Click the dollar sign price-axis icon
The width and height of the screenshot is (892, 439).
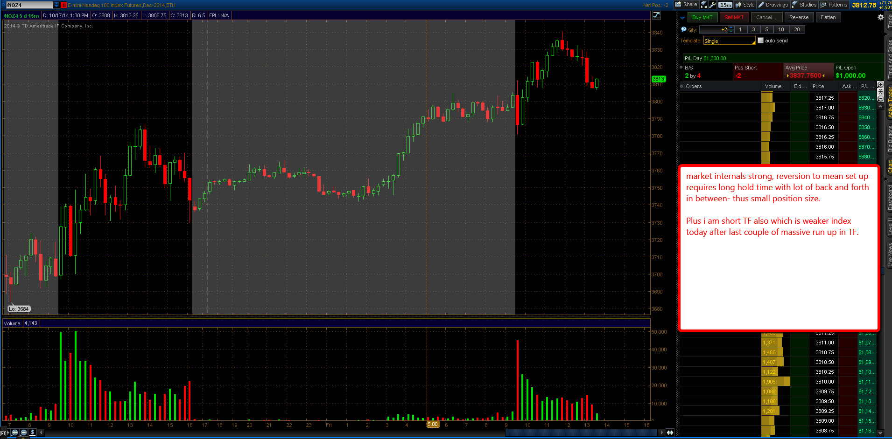[33, 432]
